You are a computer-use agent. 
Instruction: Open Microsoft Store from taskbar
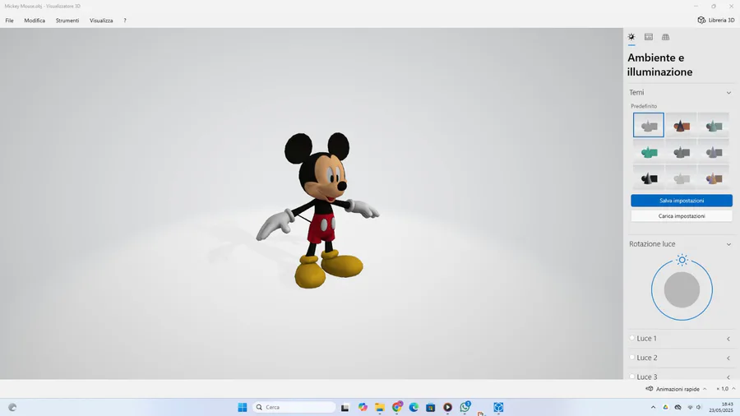(x=430, y=407)
